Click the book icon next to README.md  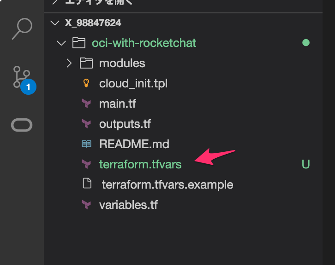(x=87, y=144)
